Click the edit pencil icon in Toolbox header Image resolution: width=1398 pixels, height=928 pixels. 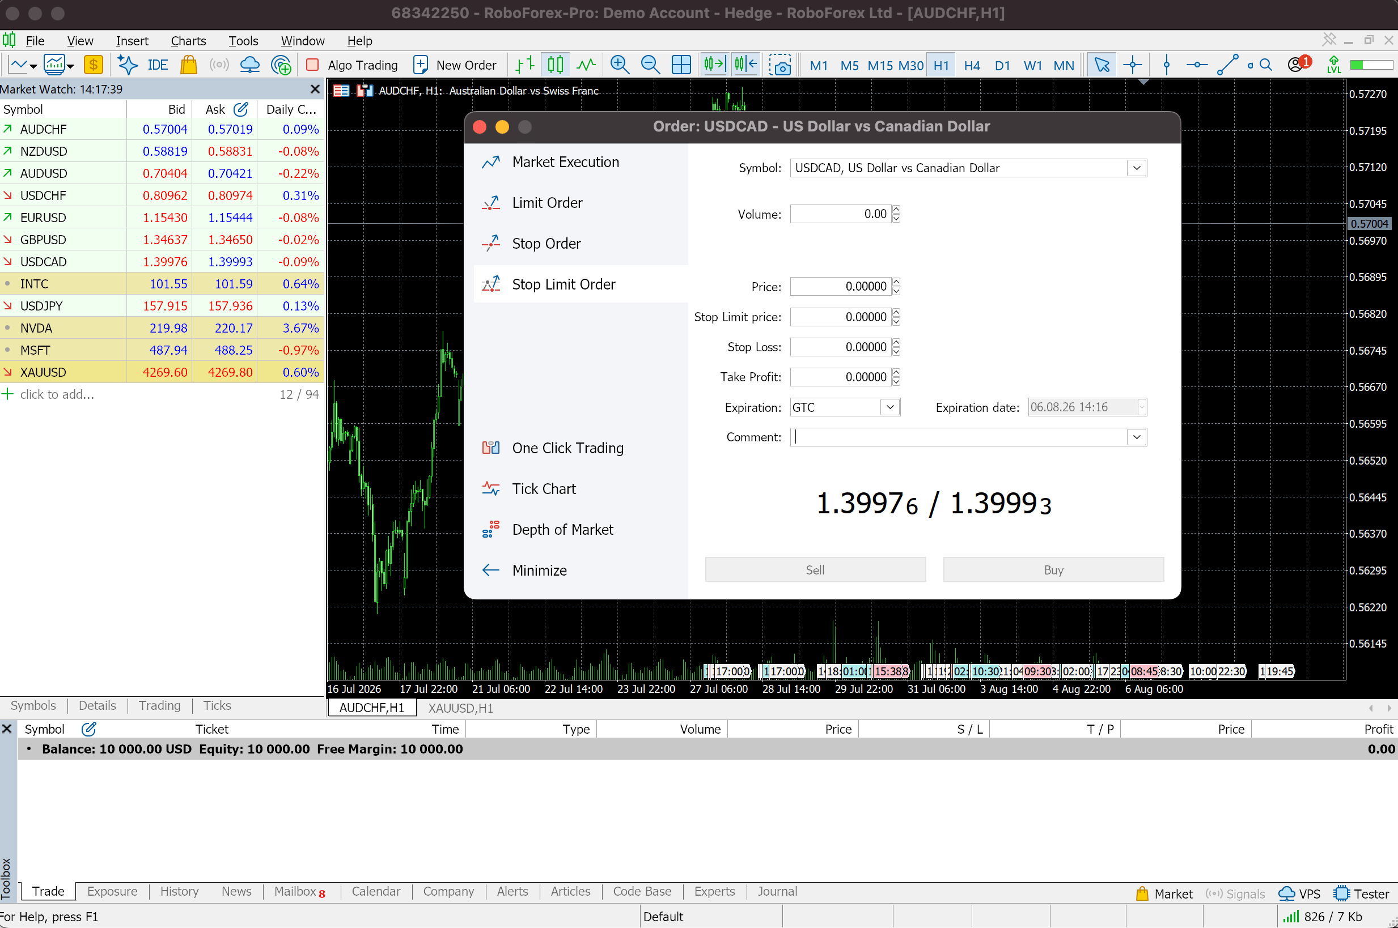tap(89, 729)
